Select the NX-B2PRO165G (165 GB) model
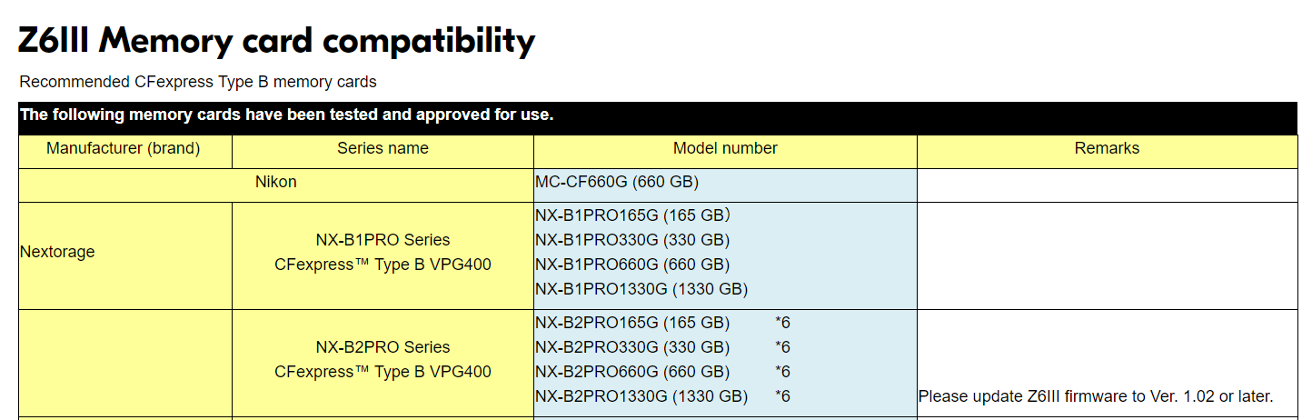The height and width of the screenshot is (420, 1302). 632,322
